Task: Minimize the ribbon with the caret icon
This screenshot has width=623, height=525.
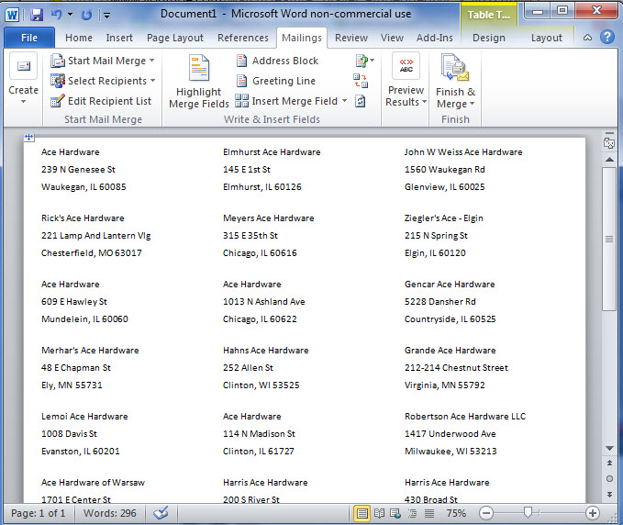Action: [x=587, y=38]
